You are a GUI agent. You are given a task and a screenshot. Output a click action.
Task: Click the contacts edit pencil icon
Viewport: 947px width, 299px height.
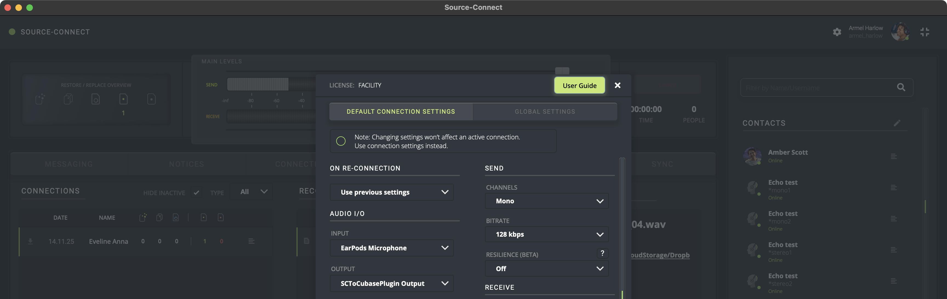click(897, 123)
